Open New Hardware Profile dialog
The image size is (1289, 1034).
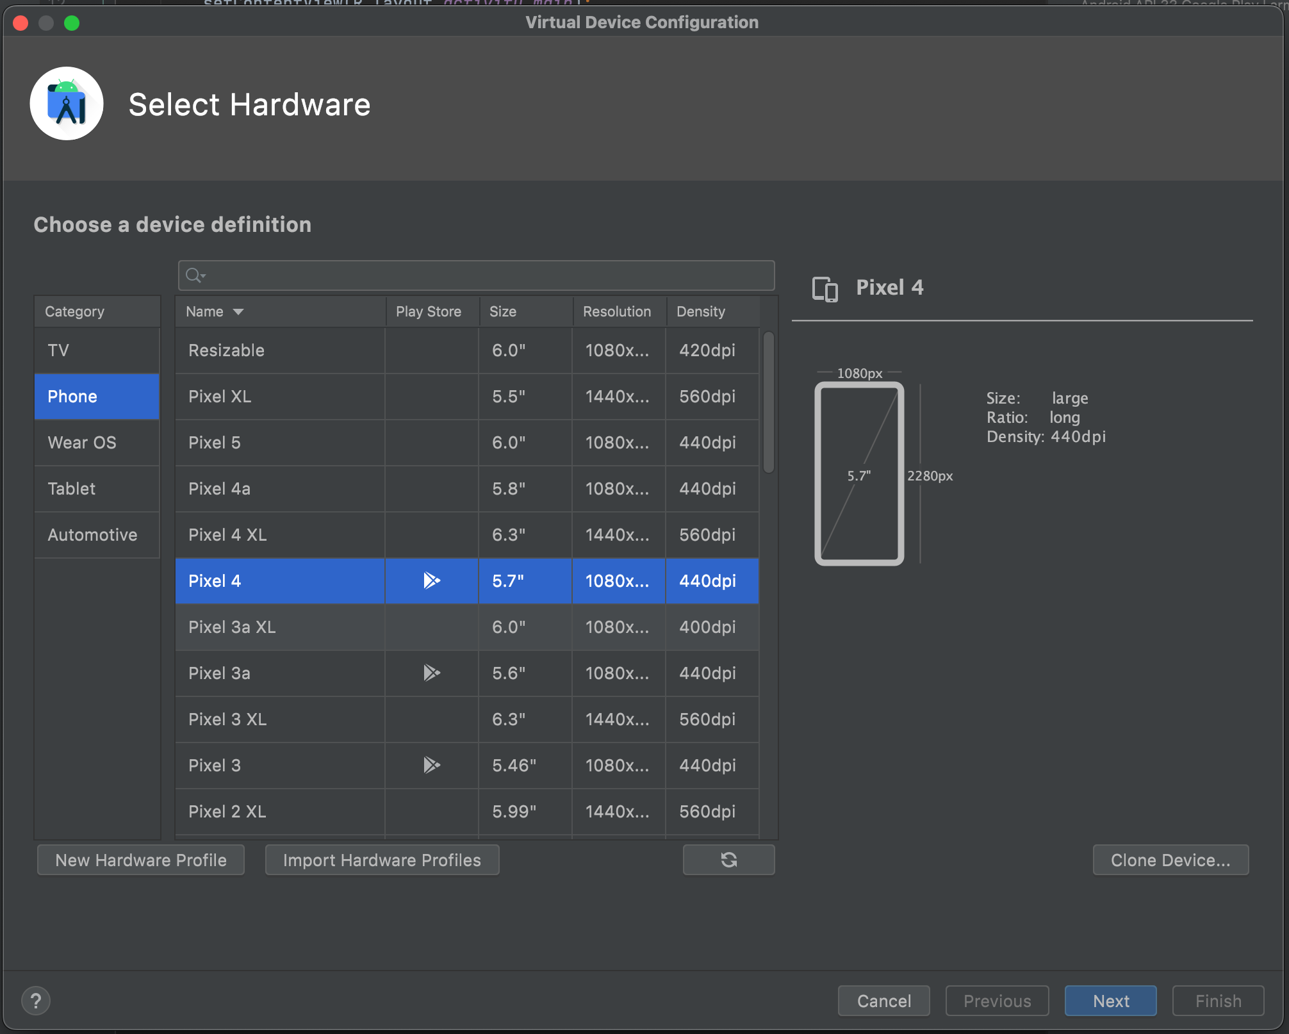click(x=141, y=860)
